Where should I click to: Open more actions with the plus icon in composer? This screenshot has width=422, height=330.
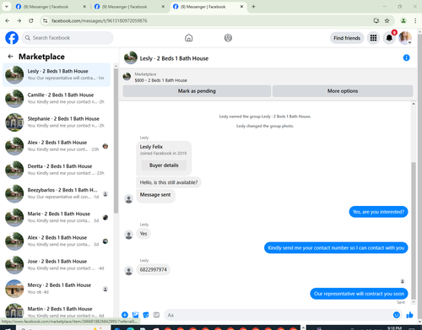125,315
